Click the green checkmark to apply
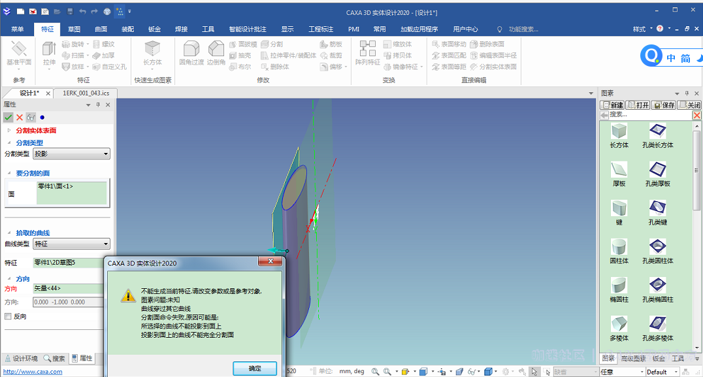703x377 pixels. click(x=8, y=118)
